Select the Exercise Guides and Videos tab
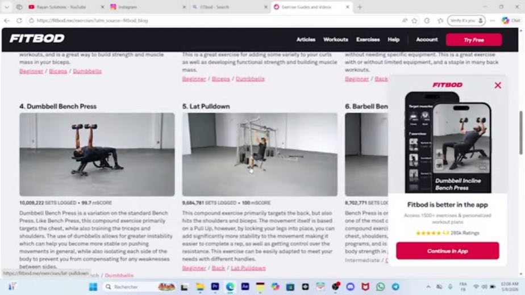 307,7
